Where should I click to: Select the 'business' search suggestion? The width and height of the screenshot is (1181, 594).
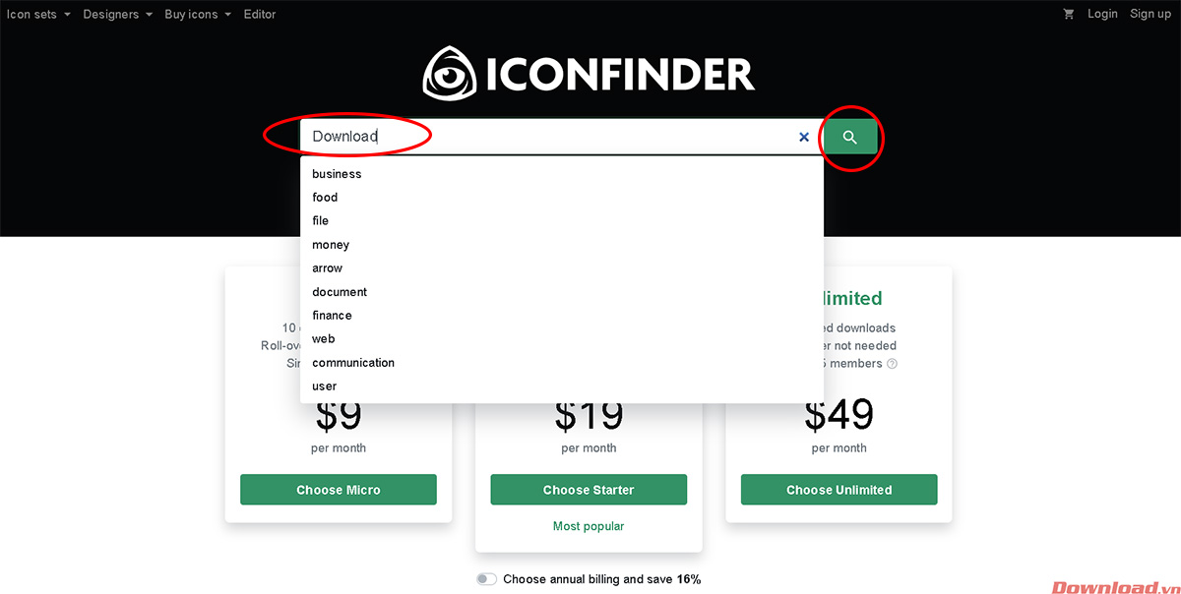[337, 173]
